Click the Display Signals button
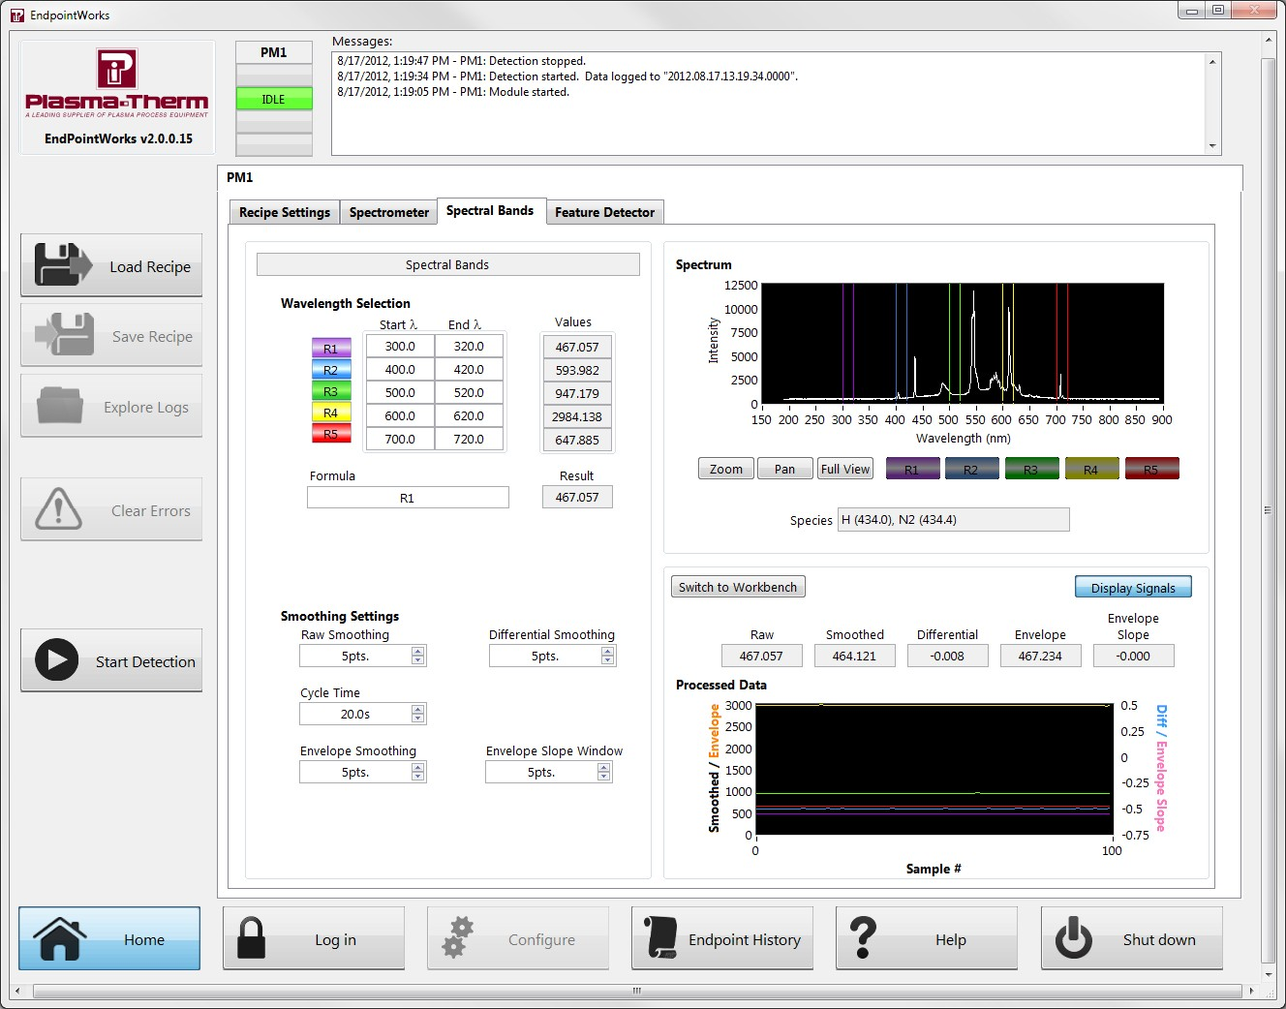The image size is (1286, 1009). click(1132, 588)
